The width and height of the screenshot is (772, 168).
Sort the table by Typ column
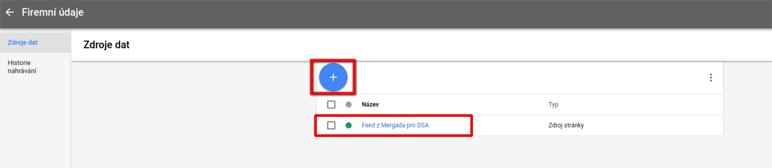click(x=553, y=105)
